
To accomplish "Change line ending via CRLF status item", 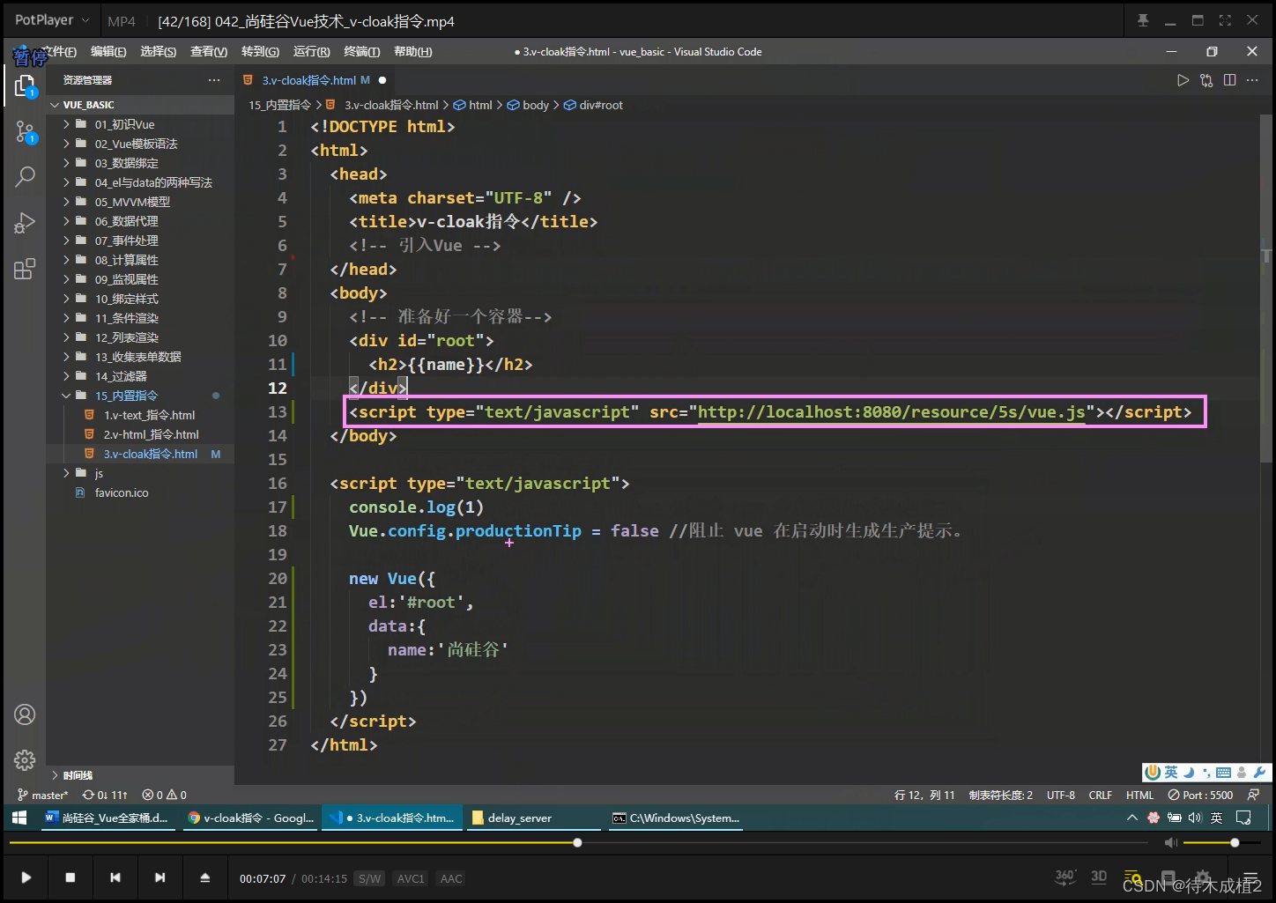I will pyautogui.click(x=1101, y=795).
